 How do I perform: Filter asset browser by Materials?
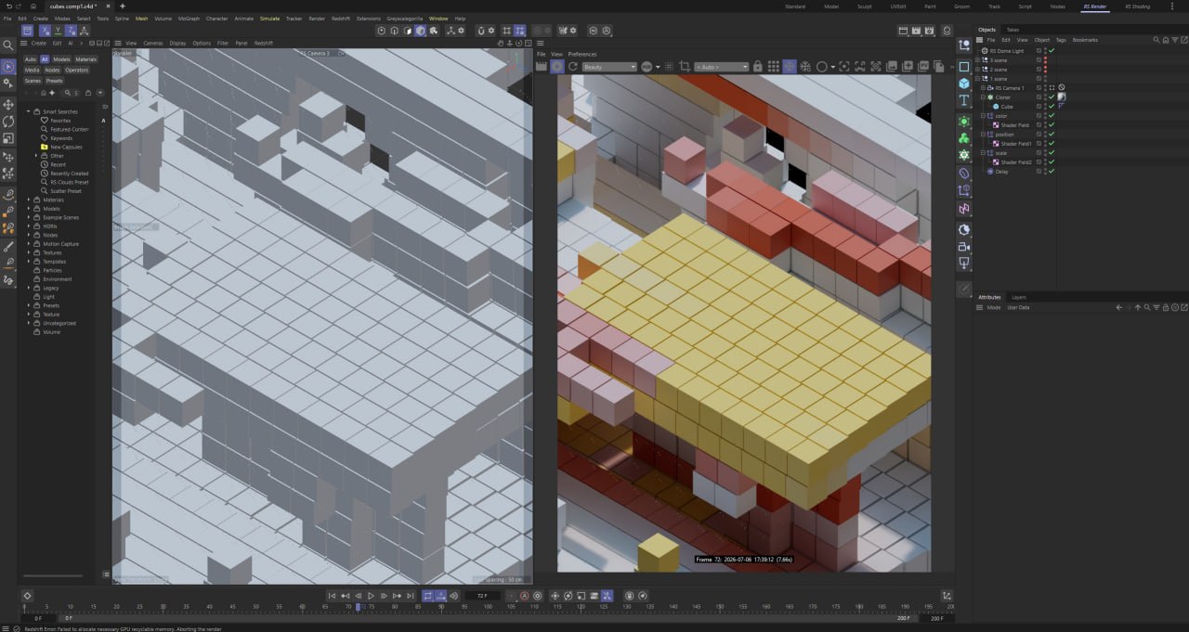pyautogui.click(x=85, y=59)
